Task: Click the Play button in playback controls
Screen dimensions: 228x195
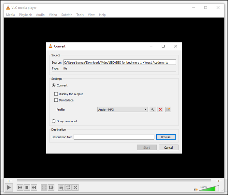Action: click(9, 187)
